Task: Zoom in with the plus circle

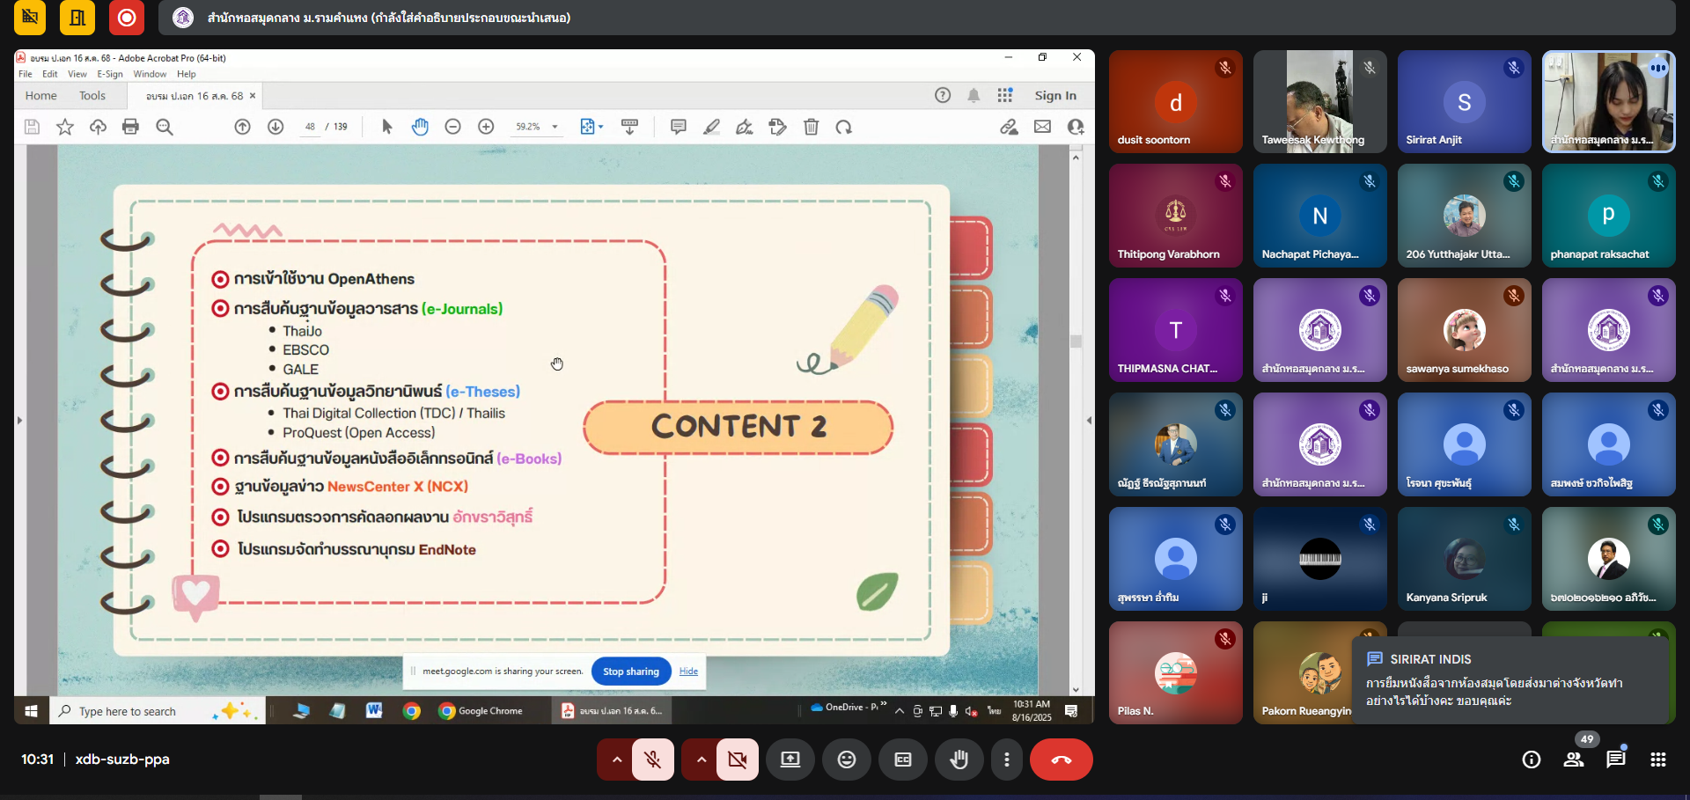Action: coord(486,127)
